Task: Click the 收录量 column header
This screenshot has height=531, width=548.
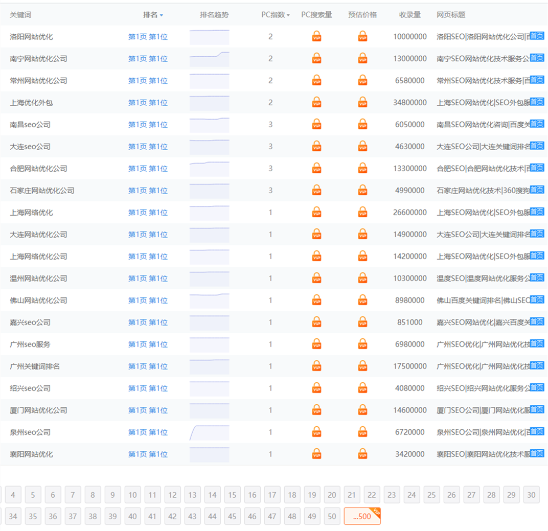Action: click(409, 15)
